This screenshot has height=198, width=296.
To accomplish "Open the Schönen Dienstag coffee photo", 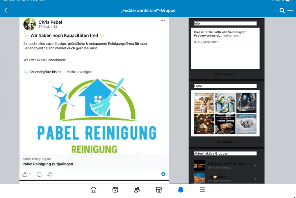I will (x=225, y=124).
